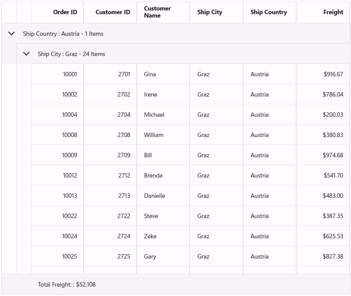Click Ship Country cell in Zeke's row
351x296 pixels.
tap(259, 236)
